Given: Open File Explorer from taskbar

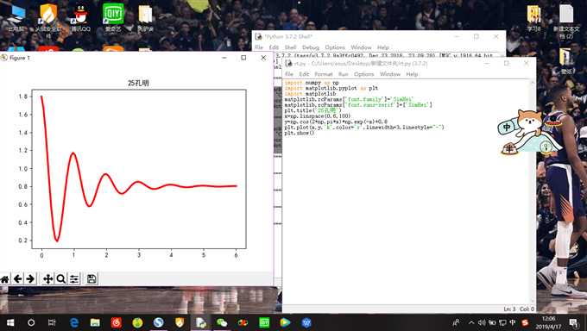Looking at the screenshot, I should click(95, 322).
